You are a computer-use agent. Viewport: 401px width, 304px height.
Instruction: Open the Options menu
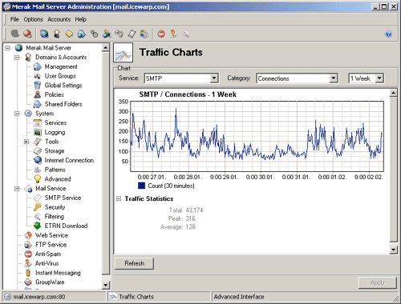coord(33,19)
